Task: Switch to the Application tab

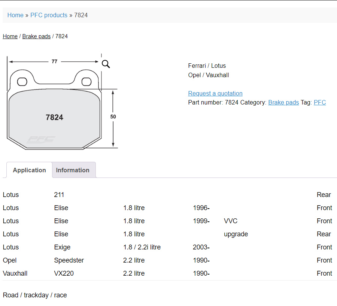Action: 29,170
